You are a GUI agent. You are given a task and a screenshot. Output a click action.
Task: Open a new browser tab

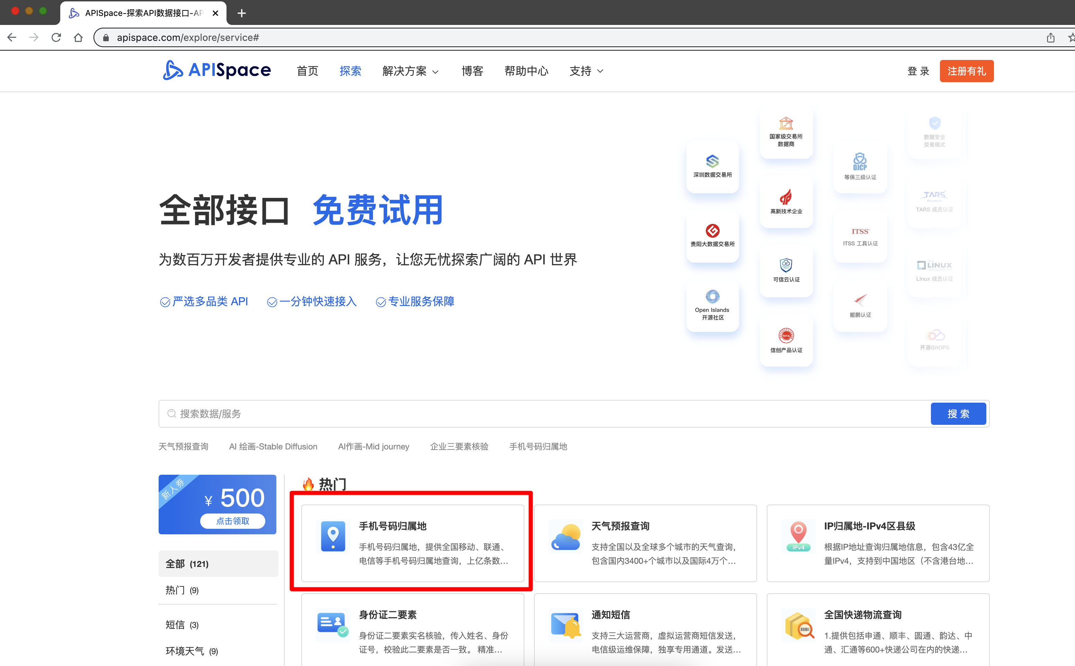pos(241,13)
